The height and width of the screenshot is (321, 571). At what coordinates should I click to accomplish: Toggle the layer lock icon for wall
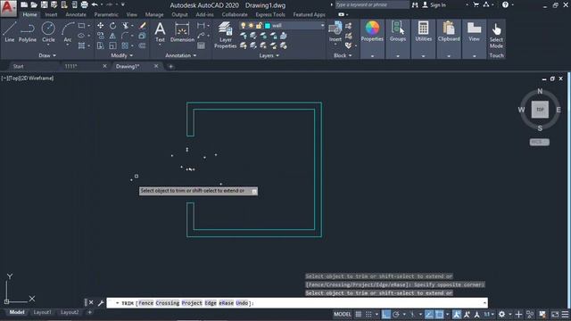coord(259,26)
